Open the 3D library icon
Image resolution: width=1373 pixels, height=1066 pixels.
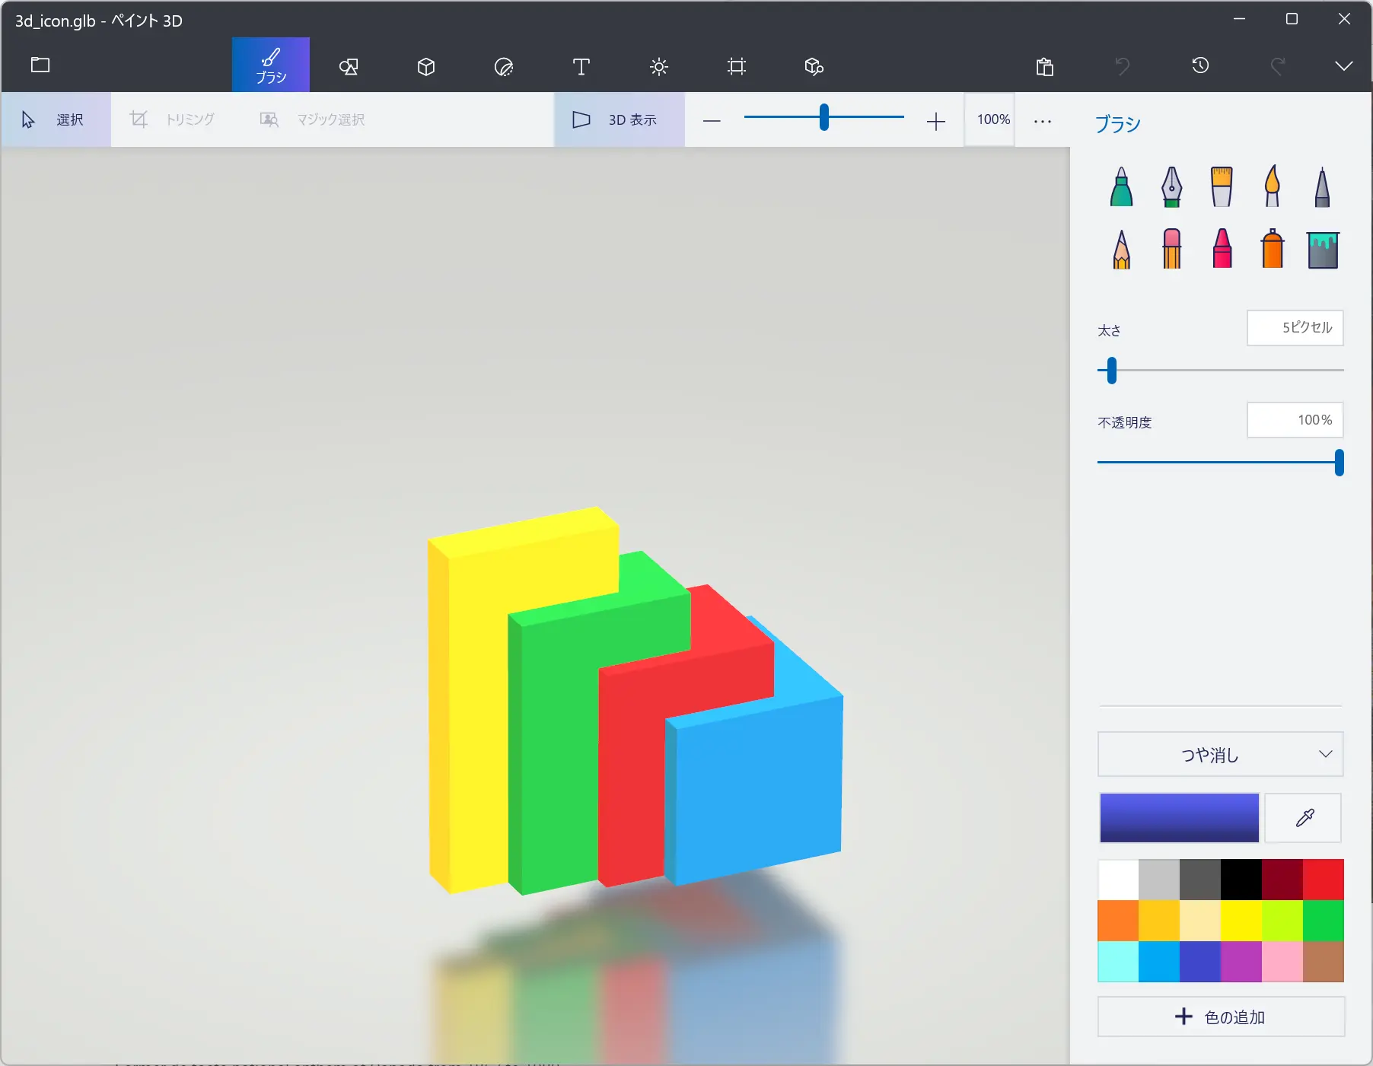(x=814, y=67)
